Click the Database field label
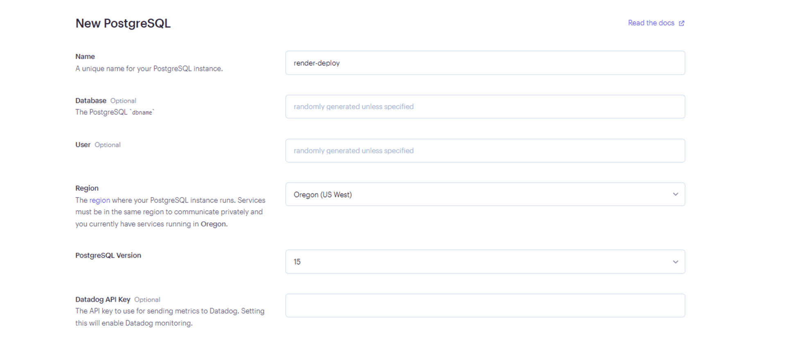The image size is (786, 341). click(x=91, y=100)
